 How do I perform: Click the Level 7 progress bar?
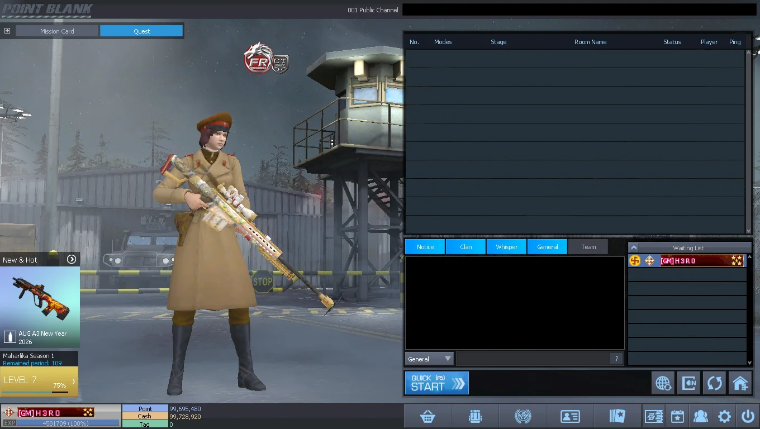35,392
